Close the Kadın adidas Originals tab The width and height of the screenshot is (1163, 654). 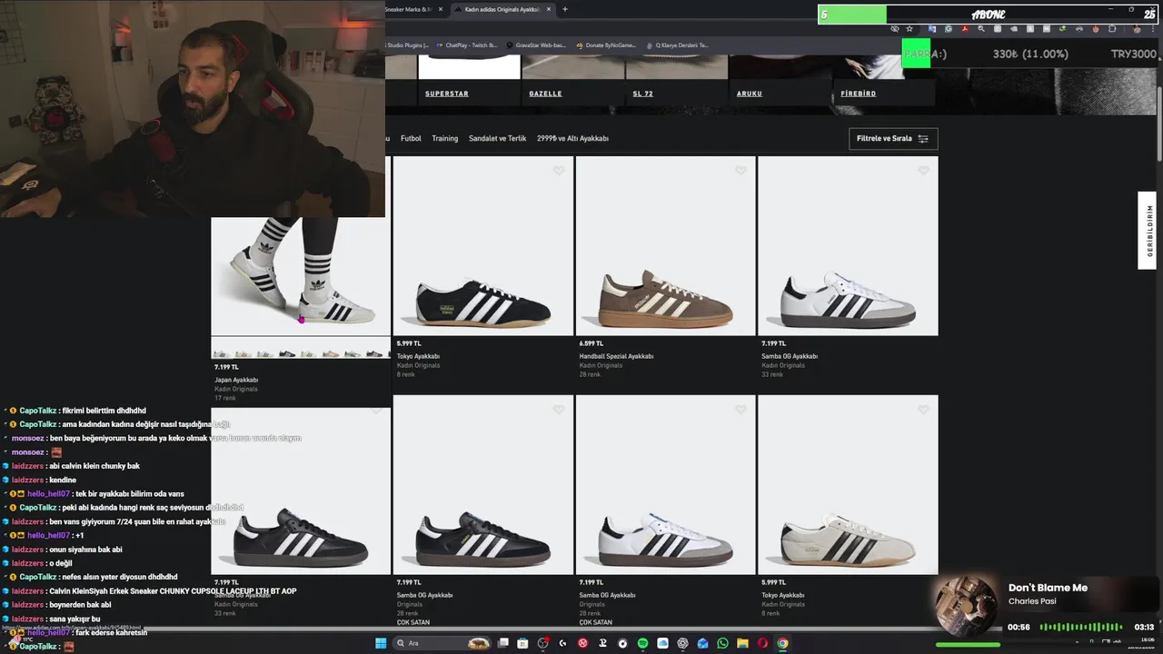pos(549,9)
